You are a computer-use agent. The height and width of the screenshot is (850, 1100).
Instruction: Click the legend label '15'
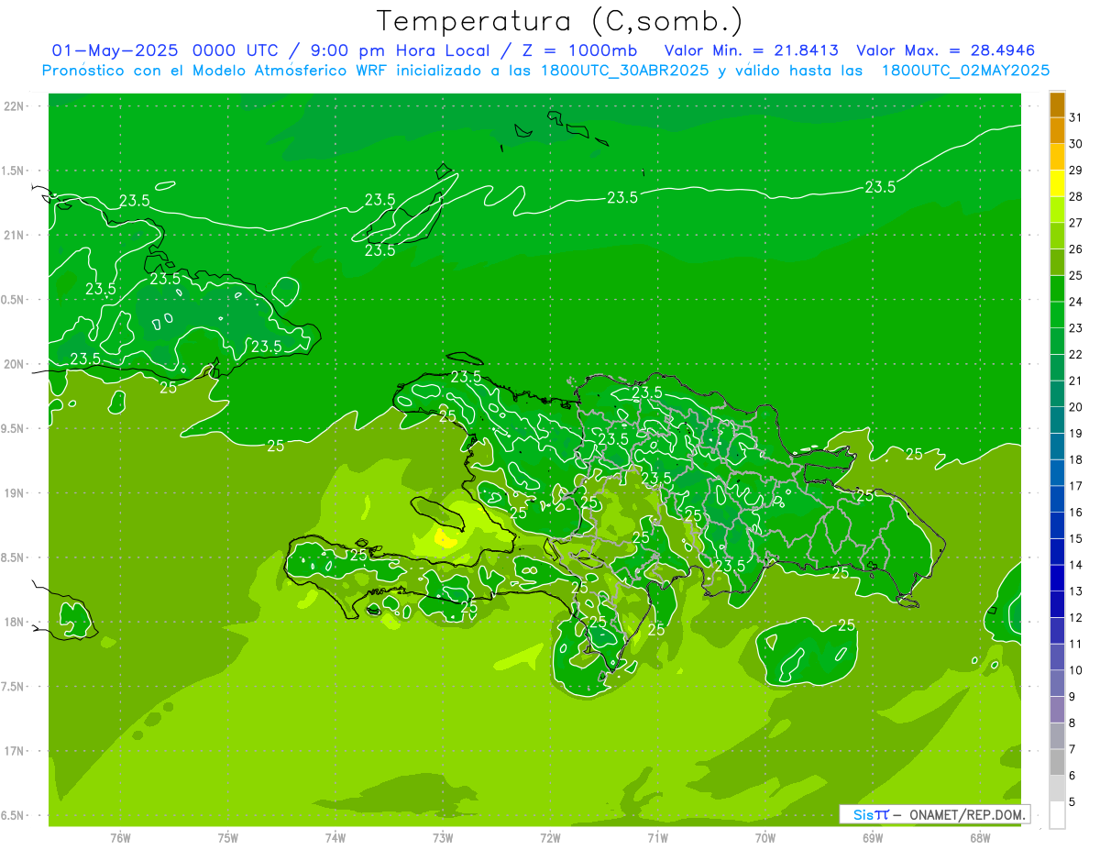click(1075, 538)
